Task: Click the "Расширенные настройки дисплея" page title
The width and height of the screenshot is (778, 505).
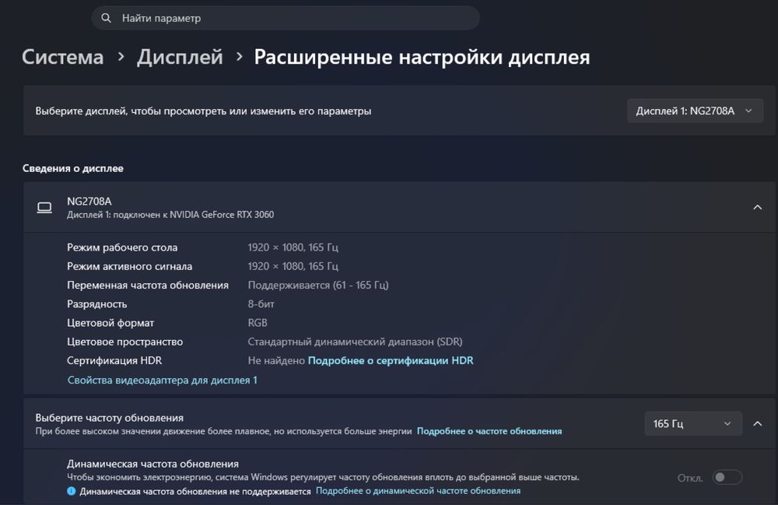Action: [422, 57]
